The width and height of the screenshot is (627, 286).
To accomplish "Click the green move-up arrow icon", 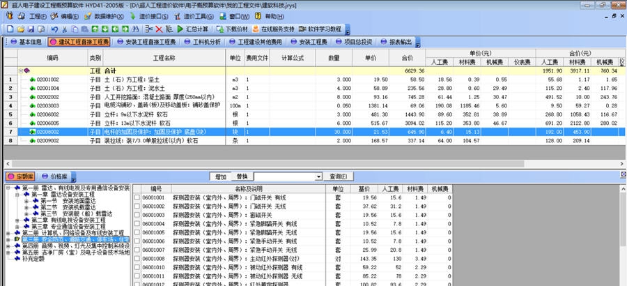I will [96, 29].
